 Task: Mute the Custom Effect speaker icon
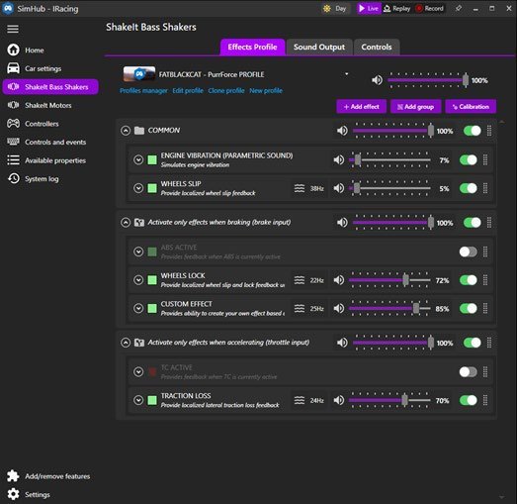click(x=339, y=309)
